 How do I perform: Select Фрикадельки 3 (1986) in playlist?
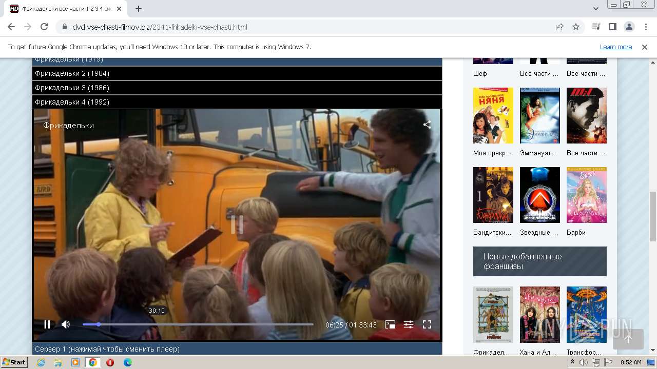click(x=237, y=88)
